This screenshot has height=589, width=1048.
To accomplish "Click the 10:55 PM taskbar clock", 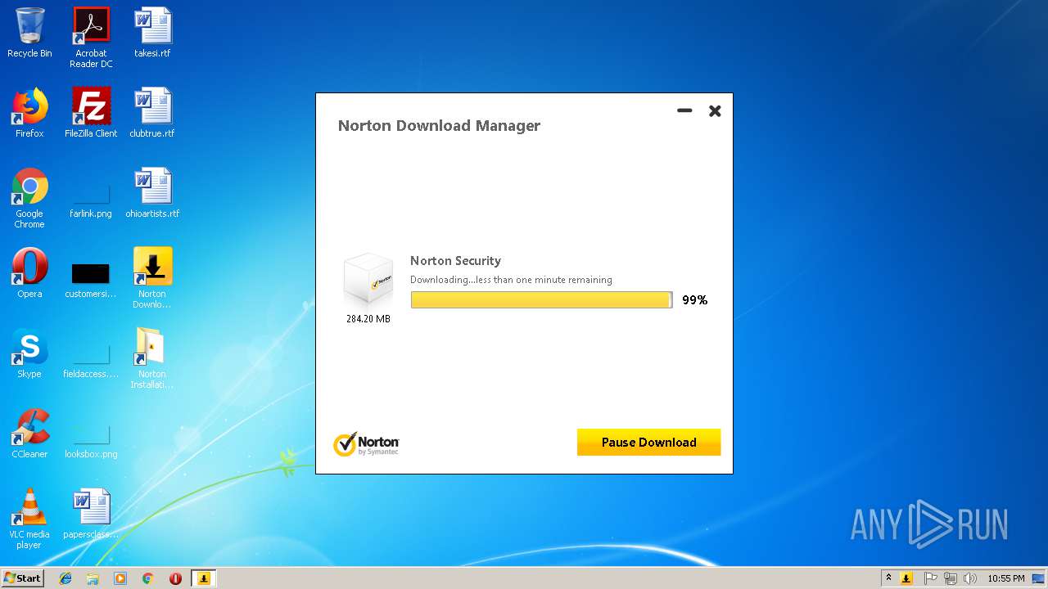I will [x=1005, y=578].
